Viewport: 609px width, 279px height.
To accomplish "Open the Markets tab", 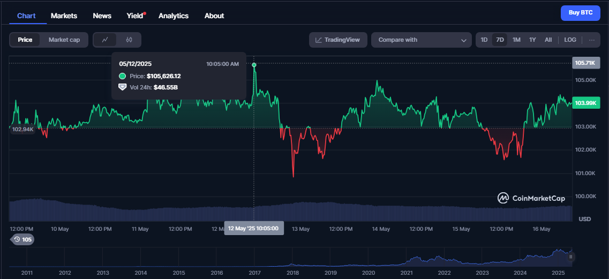I will point(64,16).
